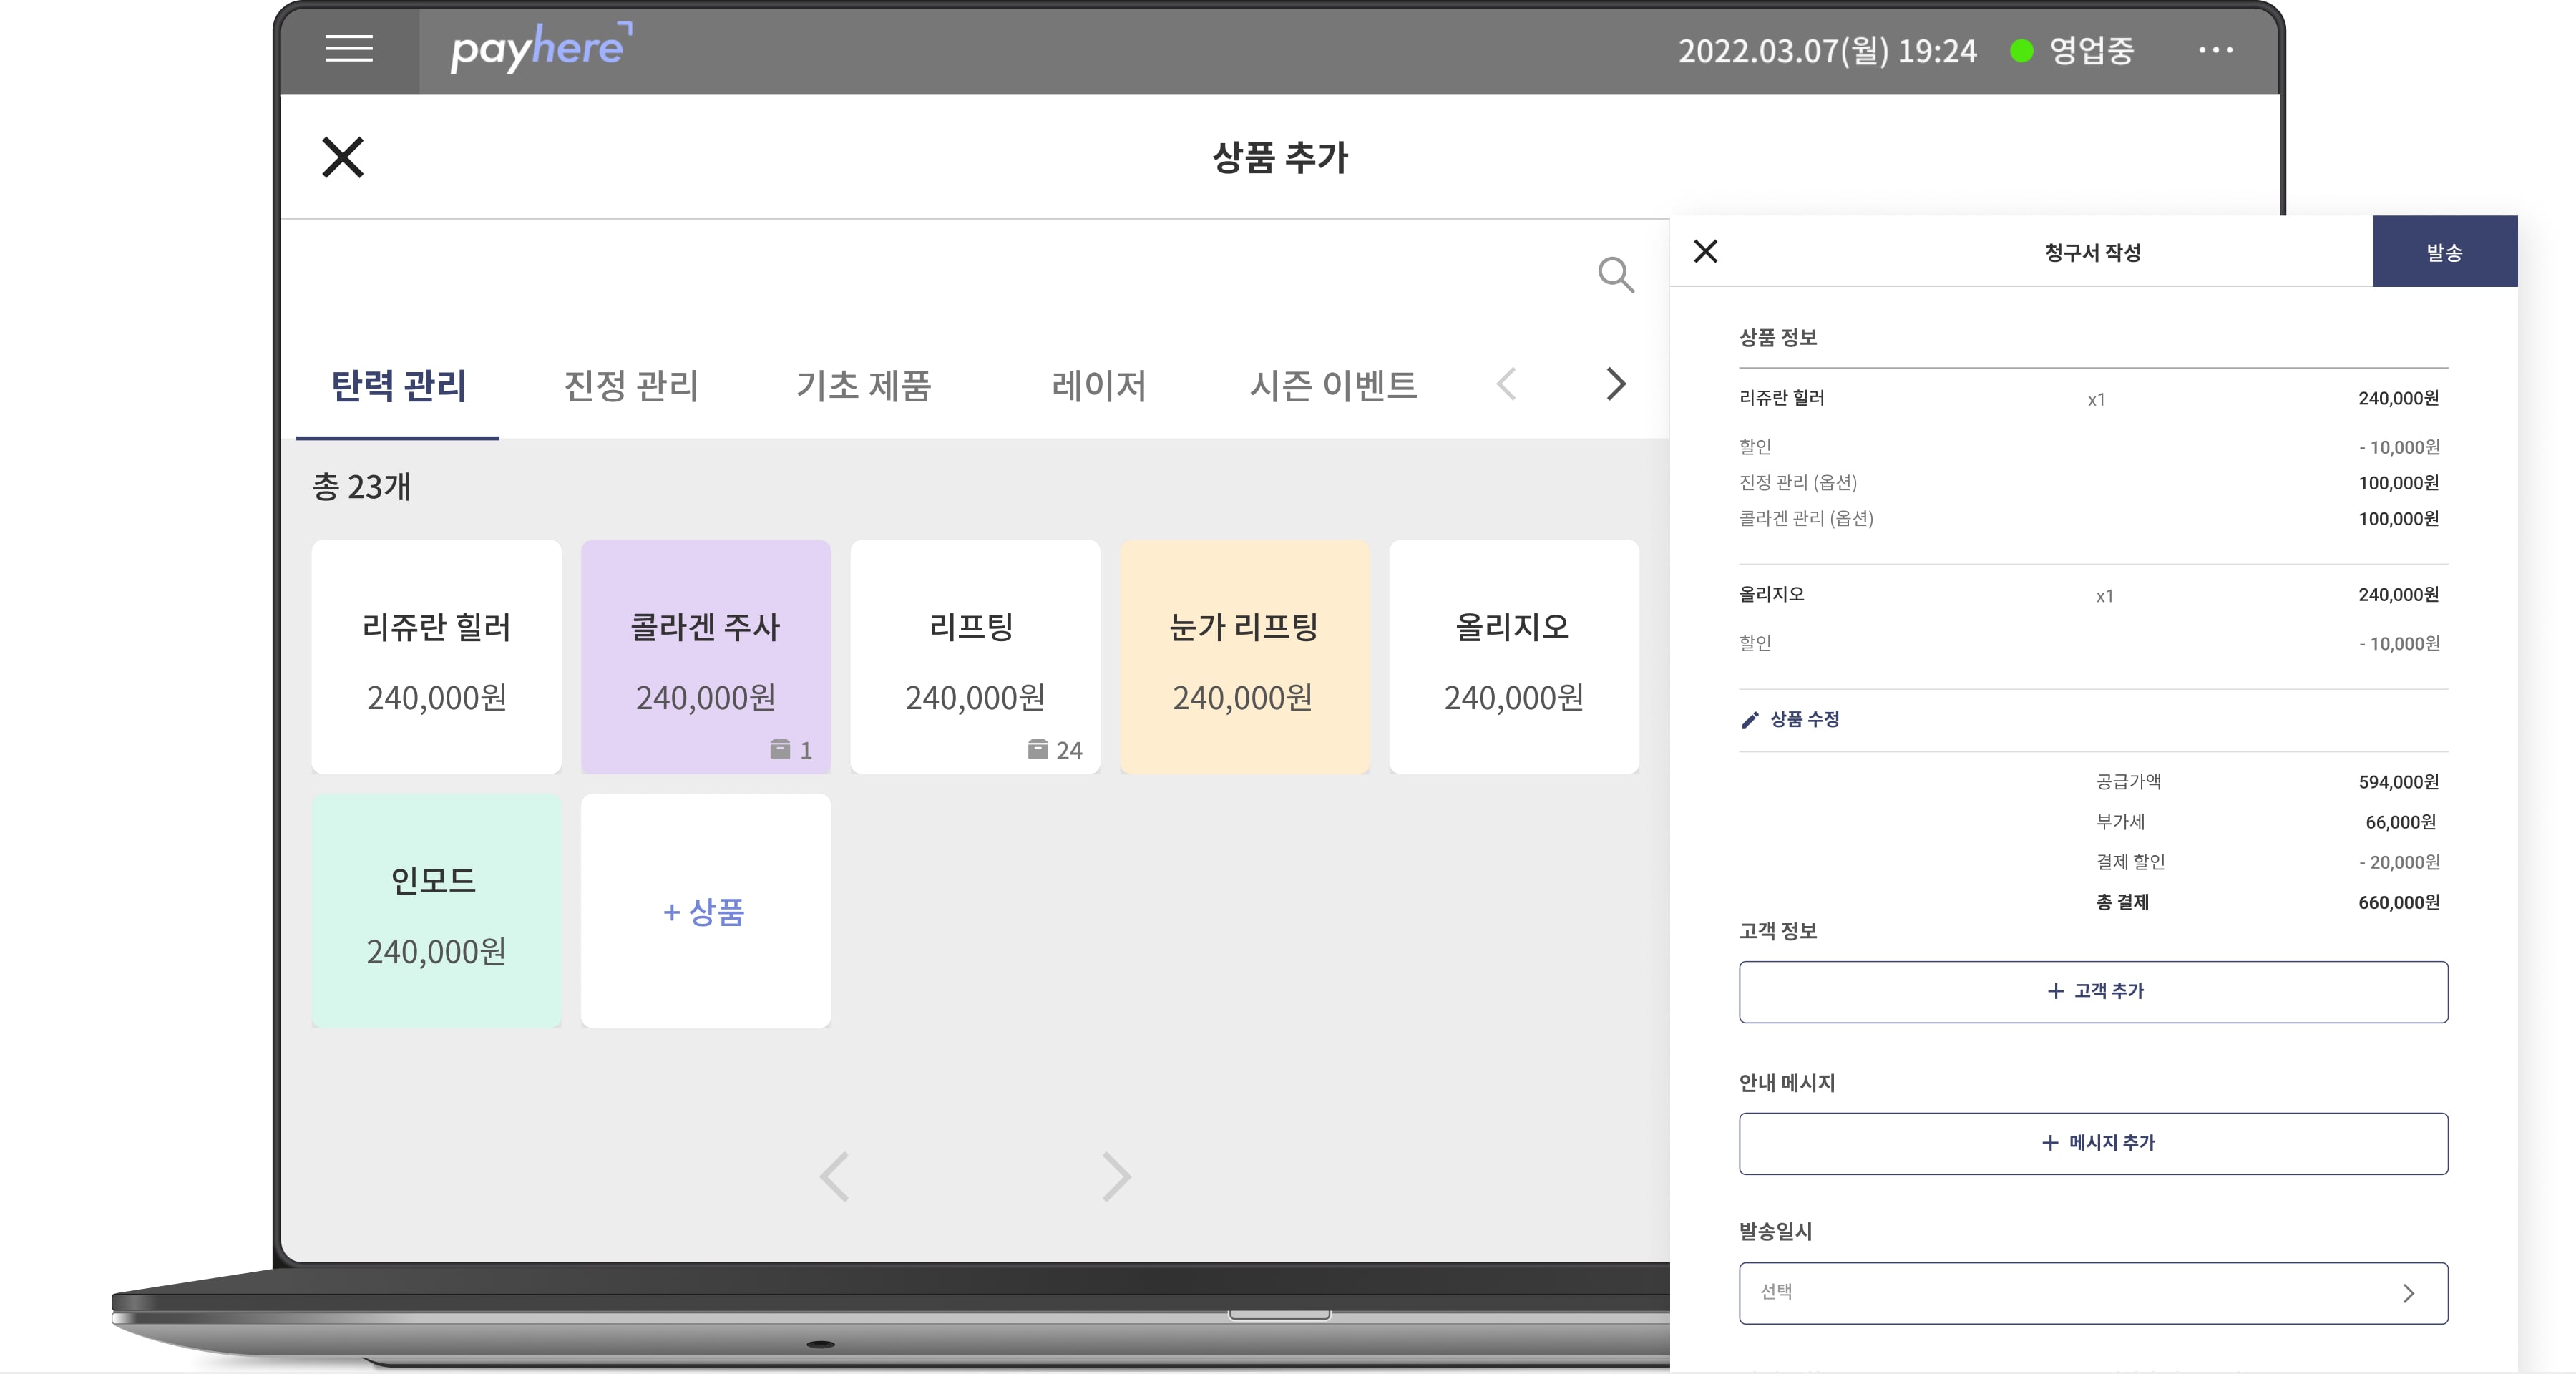Go to next product page arrow
The height and width of the screenshot is (1374, 2576).
click(x=1116, y=1177)
